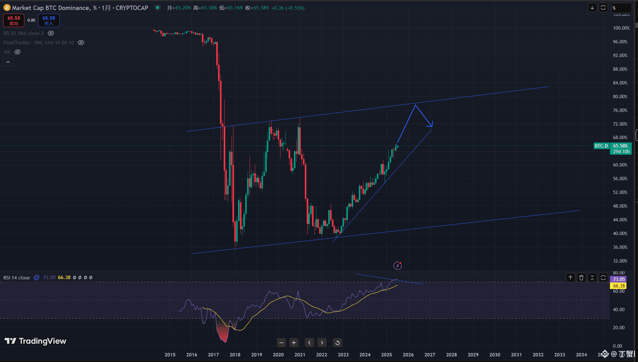The height and width of the screenshot is (362, 638).
Task: Click the TradingView logo
Action: coord(36,341)
